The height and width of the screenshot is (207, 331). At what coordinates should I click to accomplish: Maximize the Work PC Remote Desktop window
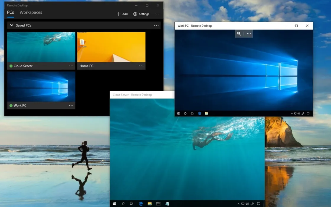click(296, 26)
